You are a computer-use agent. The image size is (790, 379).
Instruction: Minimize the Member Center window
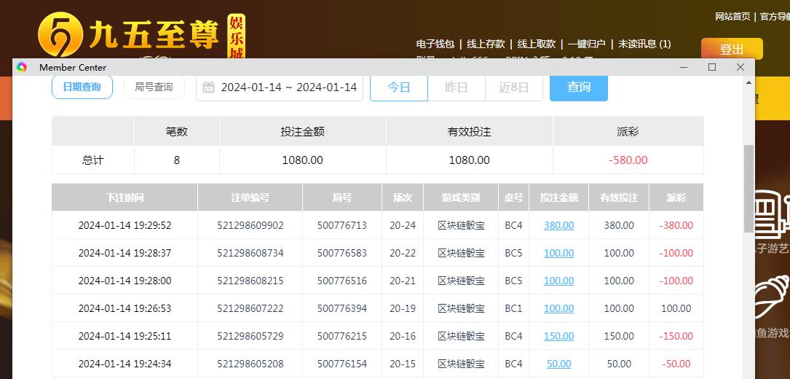pos(684,67)
